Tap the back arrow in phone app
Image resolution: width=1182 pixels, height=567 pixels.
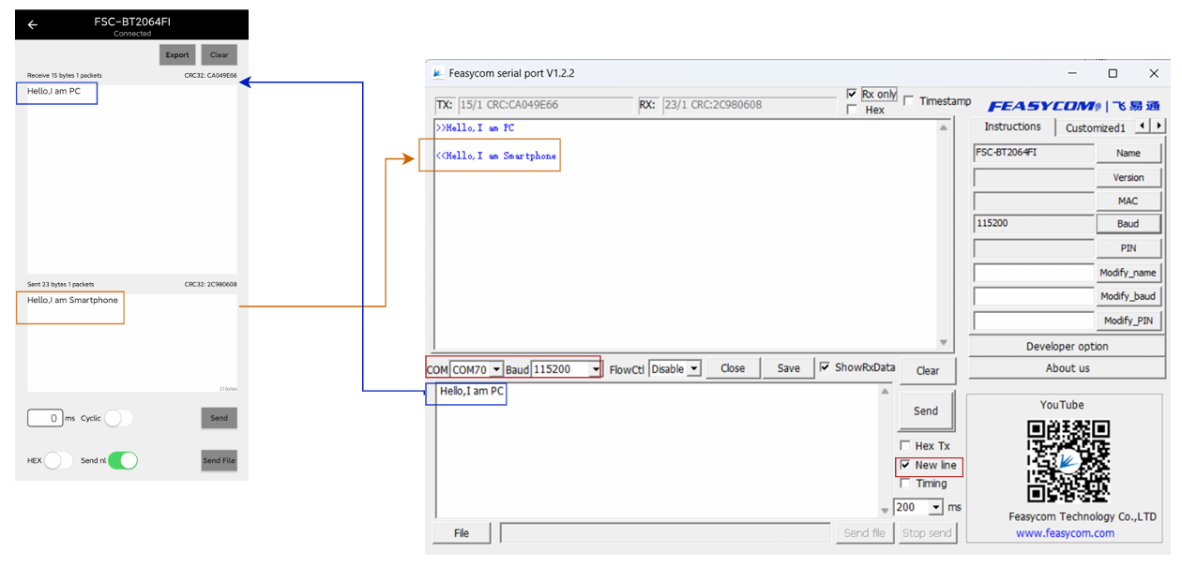pos(33,25)
